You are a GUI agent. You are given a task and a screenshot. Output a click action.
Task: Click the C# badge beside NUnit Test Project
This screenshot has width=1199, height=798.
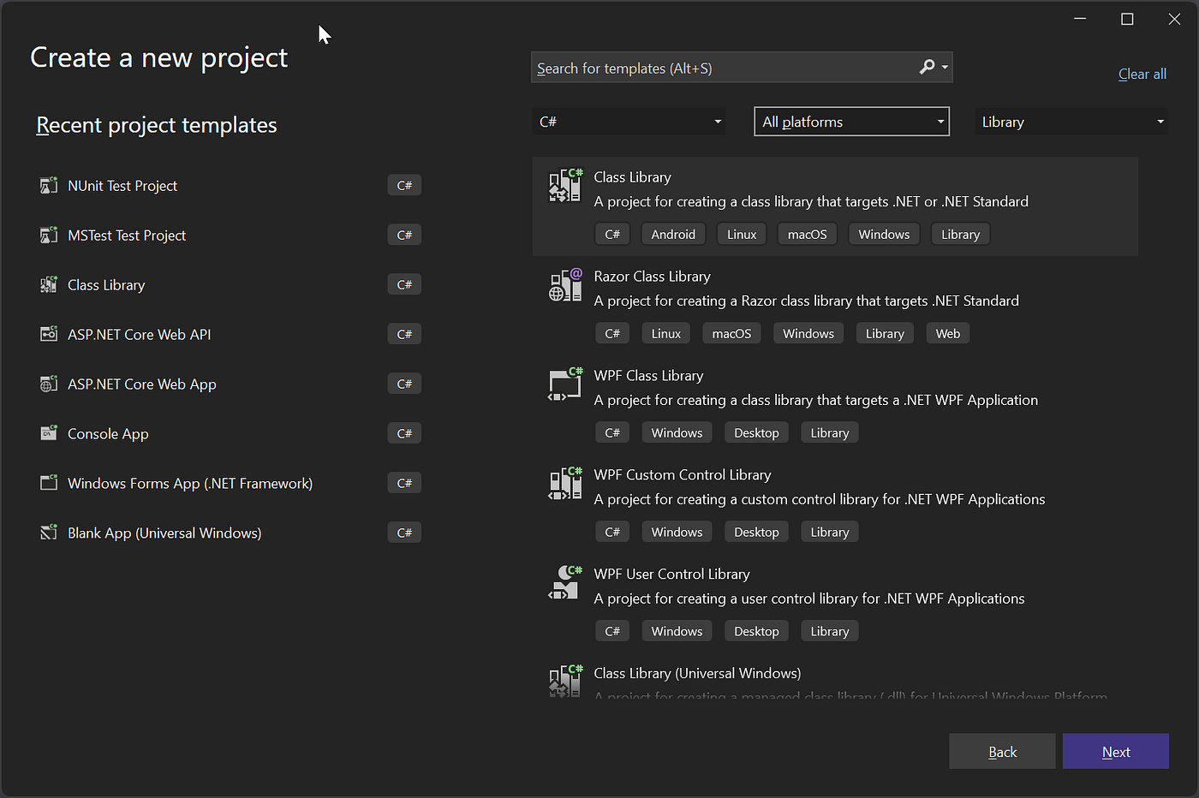(x=404, y=185)
